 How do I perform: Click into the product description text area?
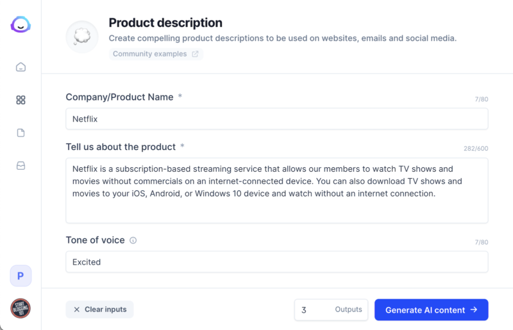click(x=276, y=190)
